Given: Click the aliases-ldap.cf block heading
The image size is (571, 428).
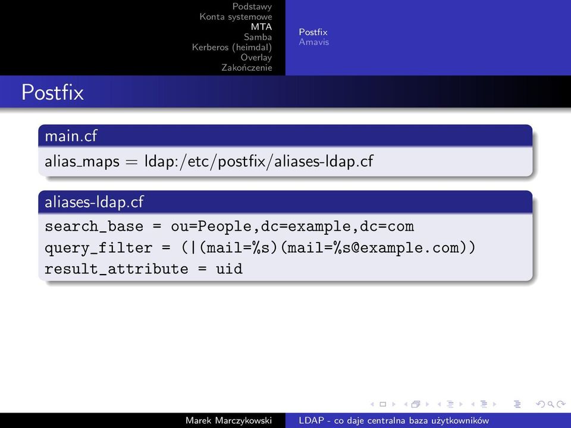Looking at the screenshot, I should coord(94,202).
